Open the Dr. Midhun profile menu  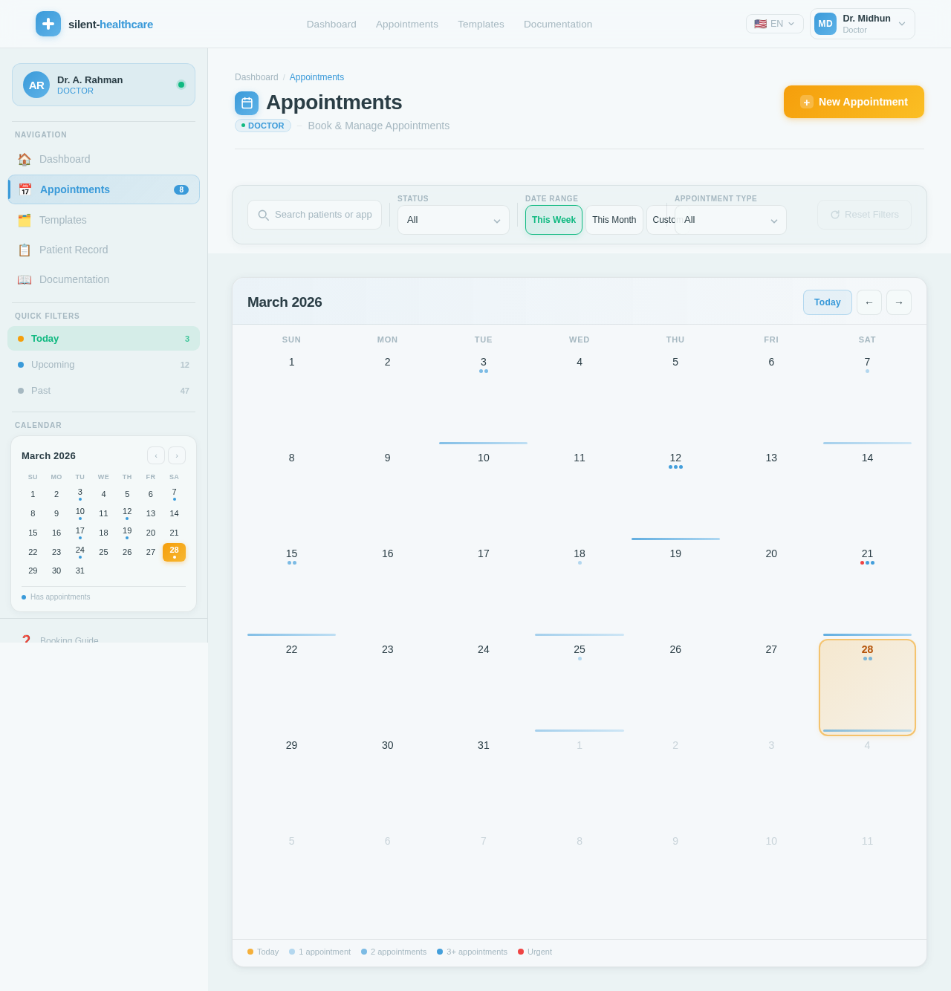coord(862,24)
